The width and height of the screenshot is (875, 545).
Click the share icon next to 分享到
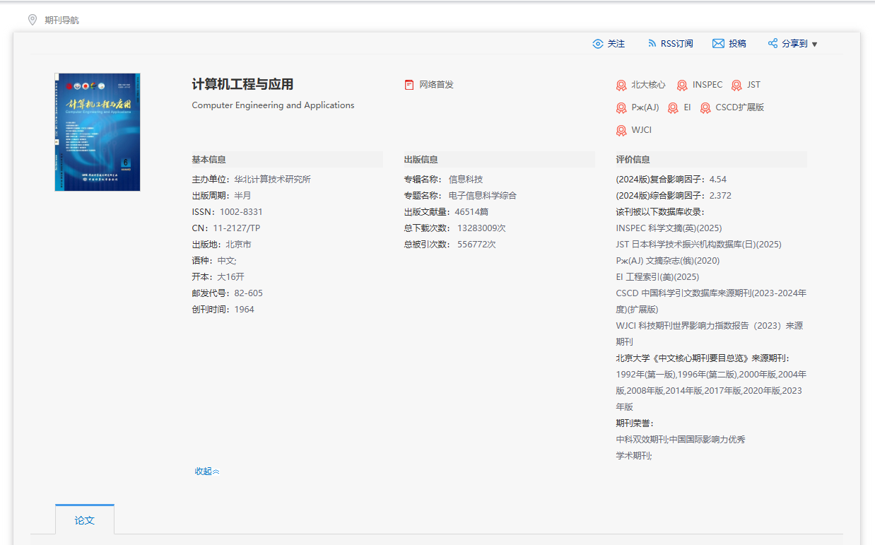773,44
